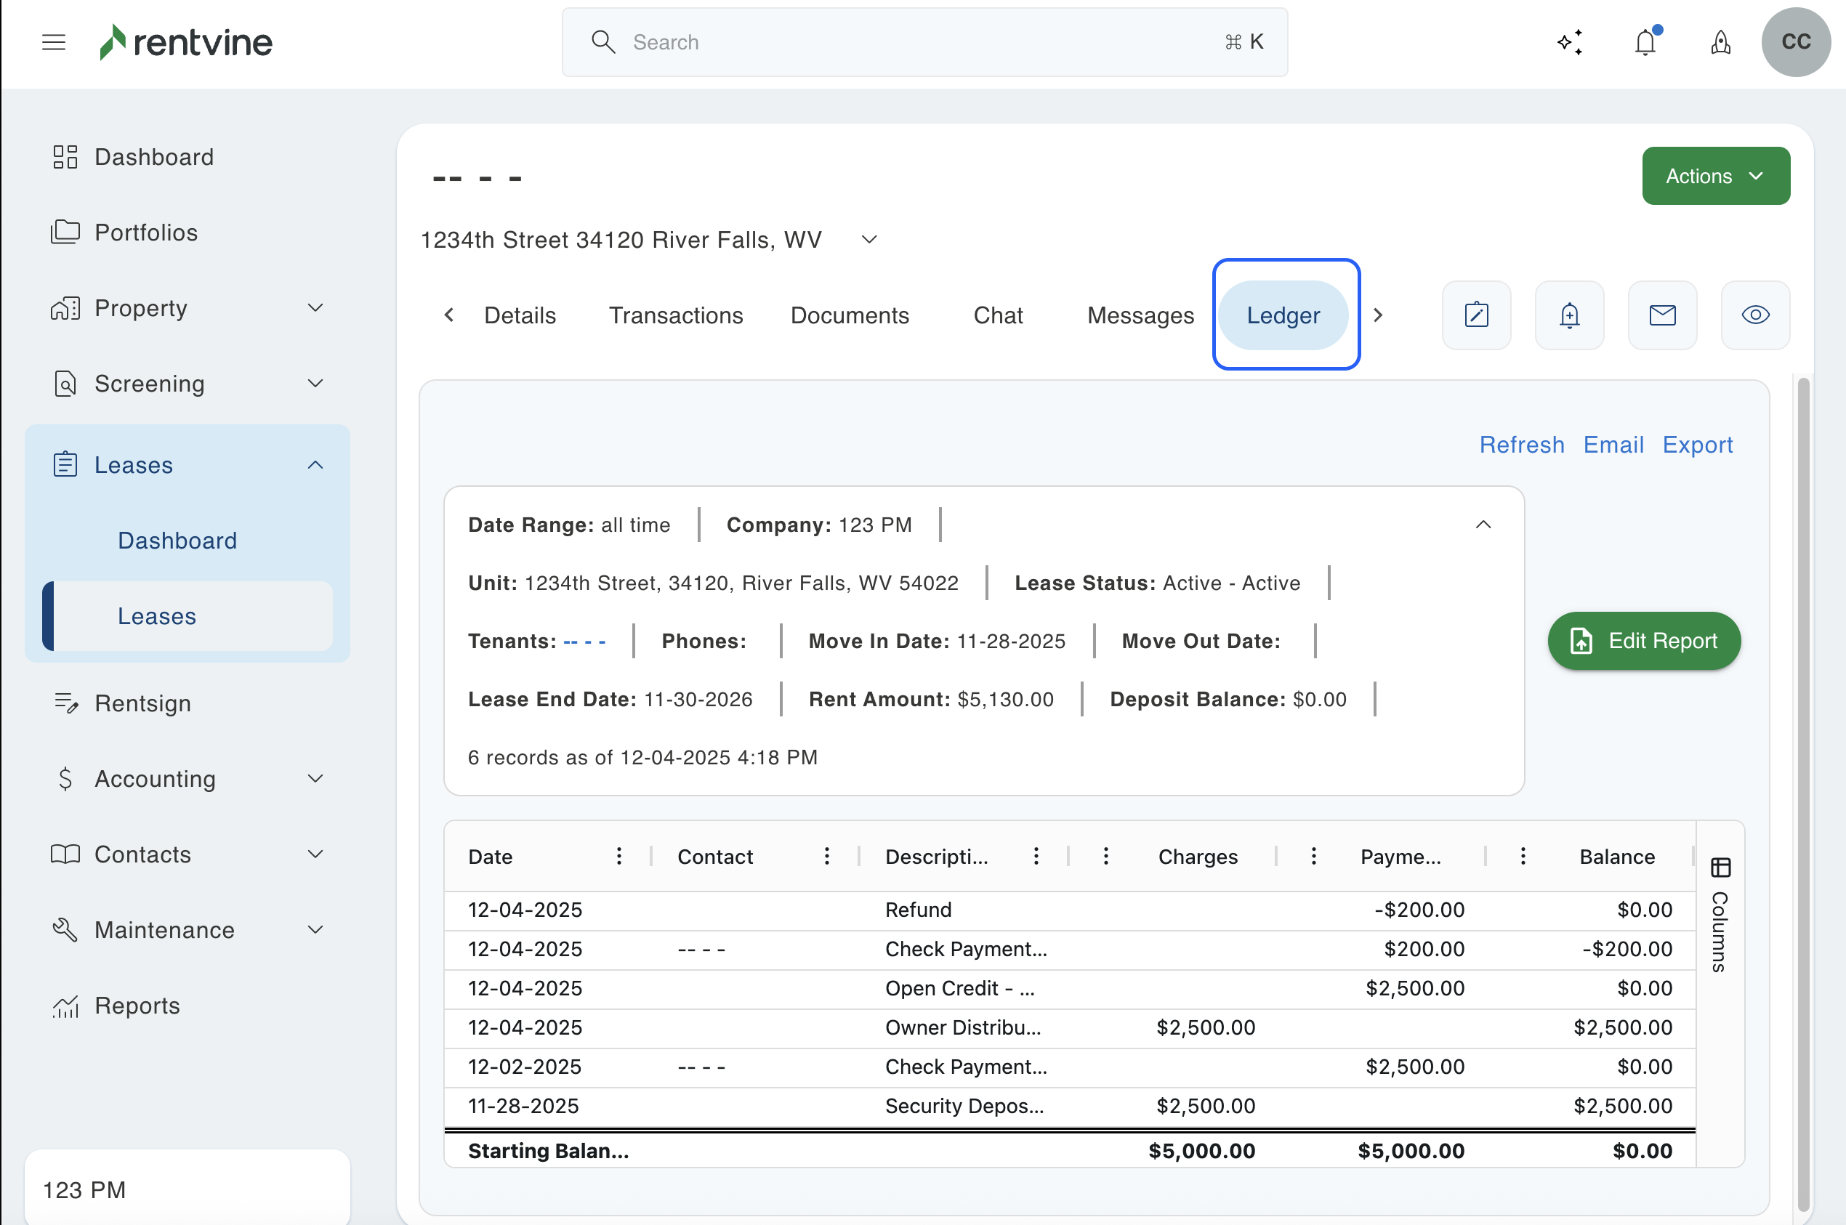
Task: Open the Leases section icon in sidebar
Action: click(65, 464)
